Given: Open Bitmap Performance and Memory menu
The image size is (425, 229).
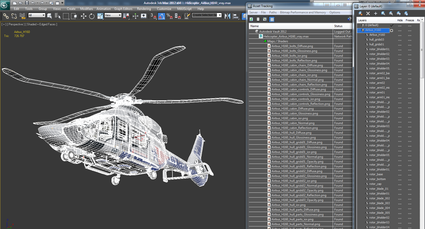Looking at the screenshot, I should click(x=303, y=12).
